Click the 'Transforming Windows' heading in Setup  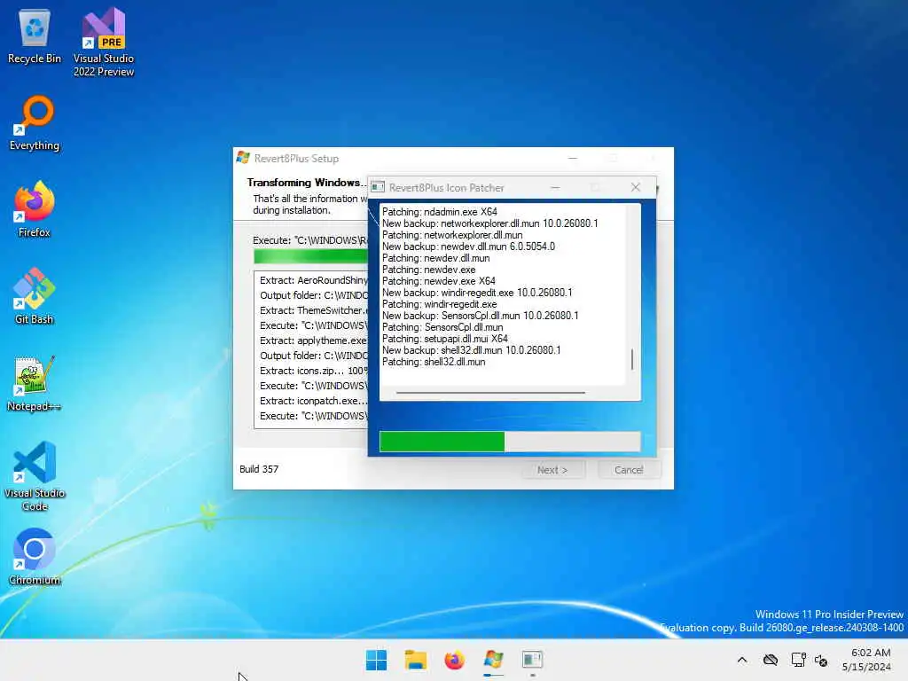click(307, 183)
